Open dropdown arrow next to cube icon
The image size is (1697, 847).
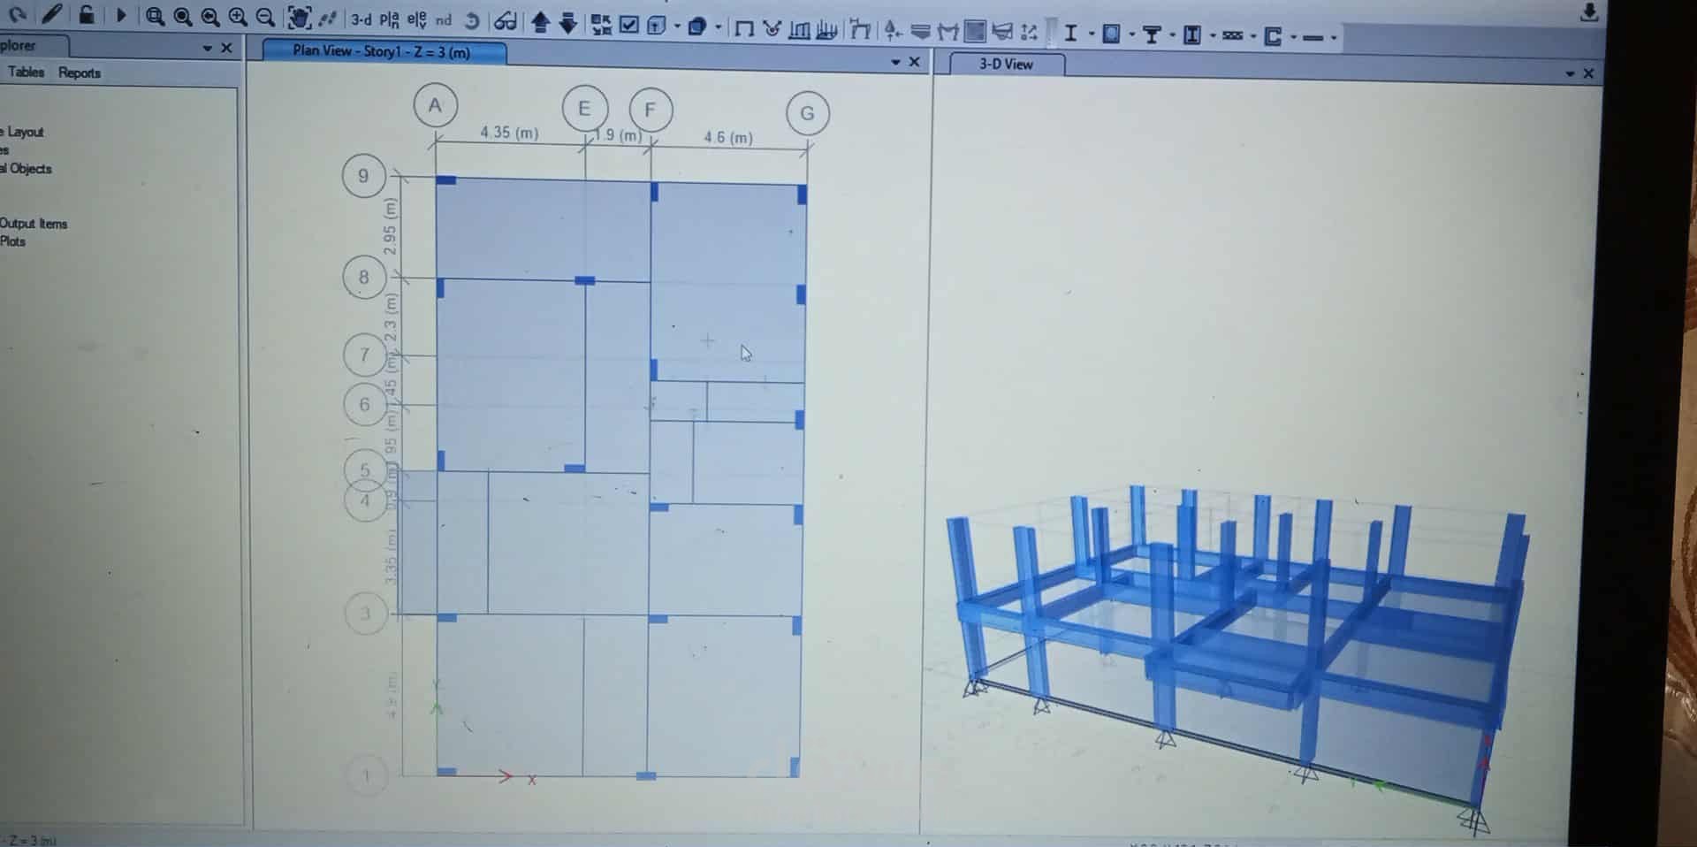click(x=718, y=27)
